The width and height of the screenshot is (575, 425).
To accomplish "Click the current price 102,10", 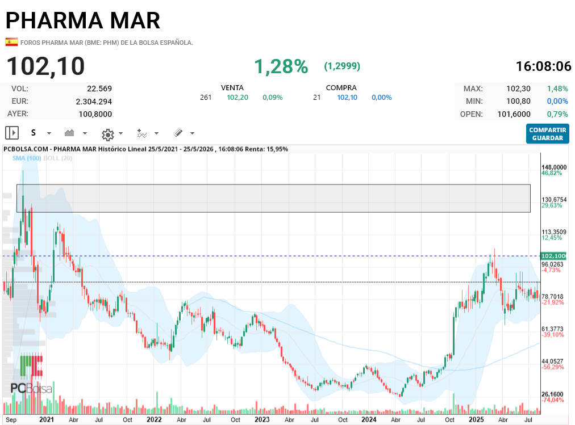I will (46, 66).
